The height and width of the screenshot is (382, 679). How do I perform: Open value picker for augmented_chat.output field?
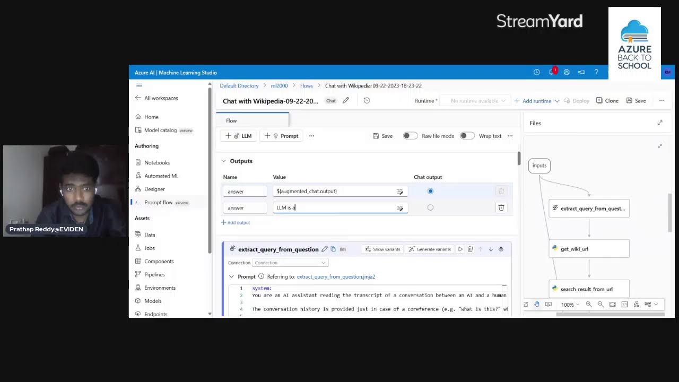pyautogui.click(x=400, y=192)
